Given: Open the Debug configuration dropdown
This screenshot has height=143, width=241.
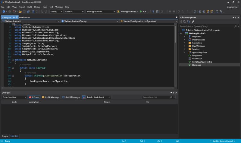Looking at the screenshot, I should coord(56,11).
